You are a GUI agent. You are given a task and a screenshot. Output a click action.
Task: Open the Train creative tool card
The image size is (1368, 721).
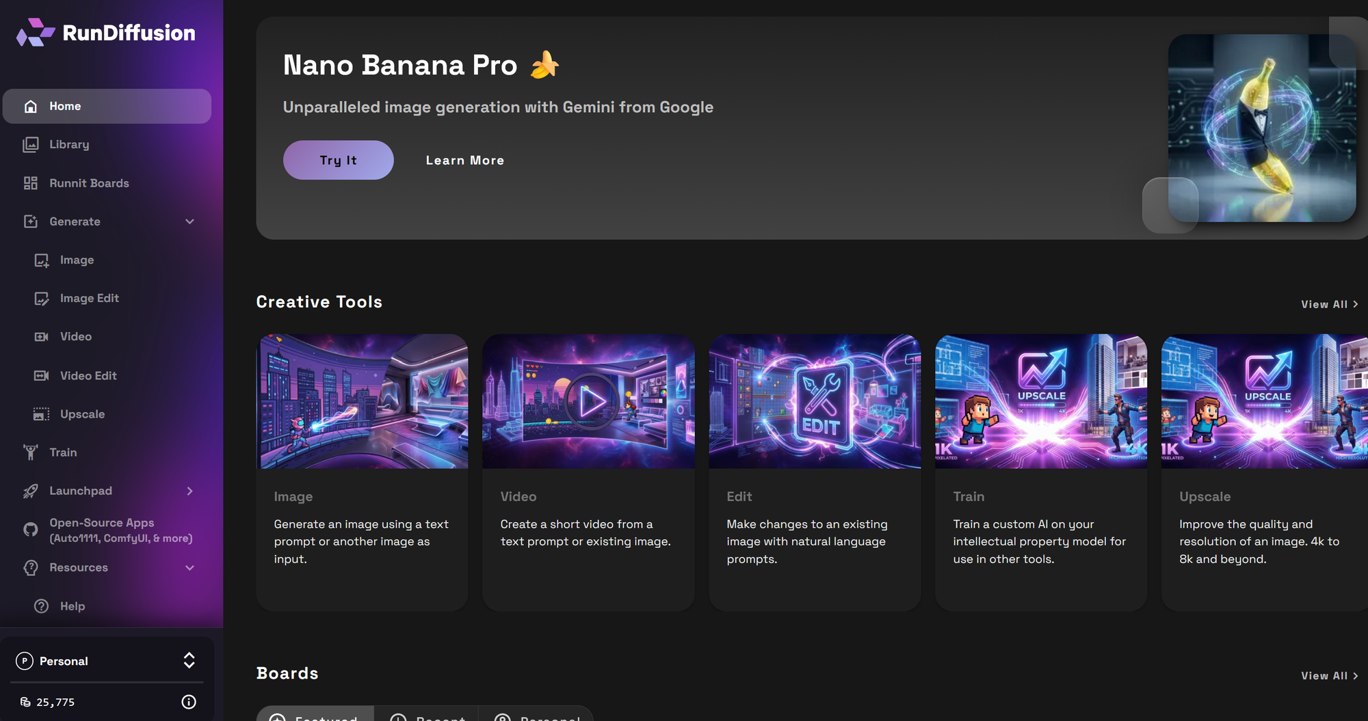click(1042, 472)
